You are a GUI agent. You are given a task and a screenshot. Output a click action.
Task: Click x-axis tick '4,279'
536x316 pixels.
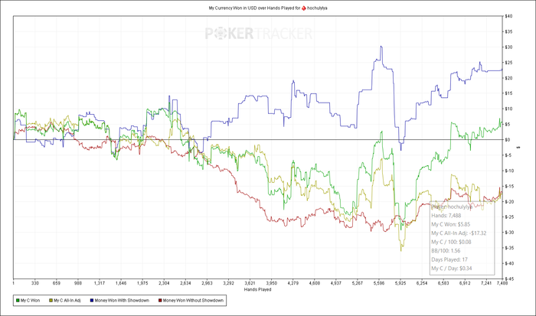pos(293,283)
